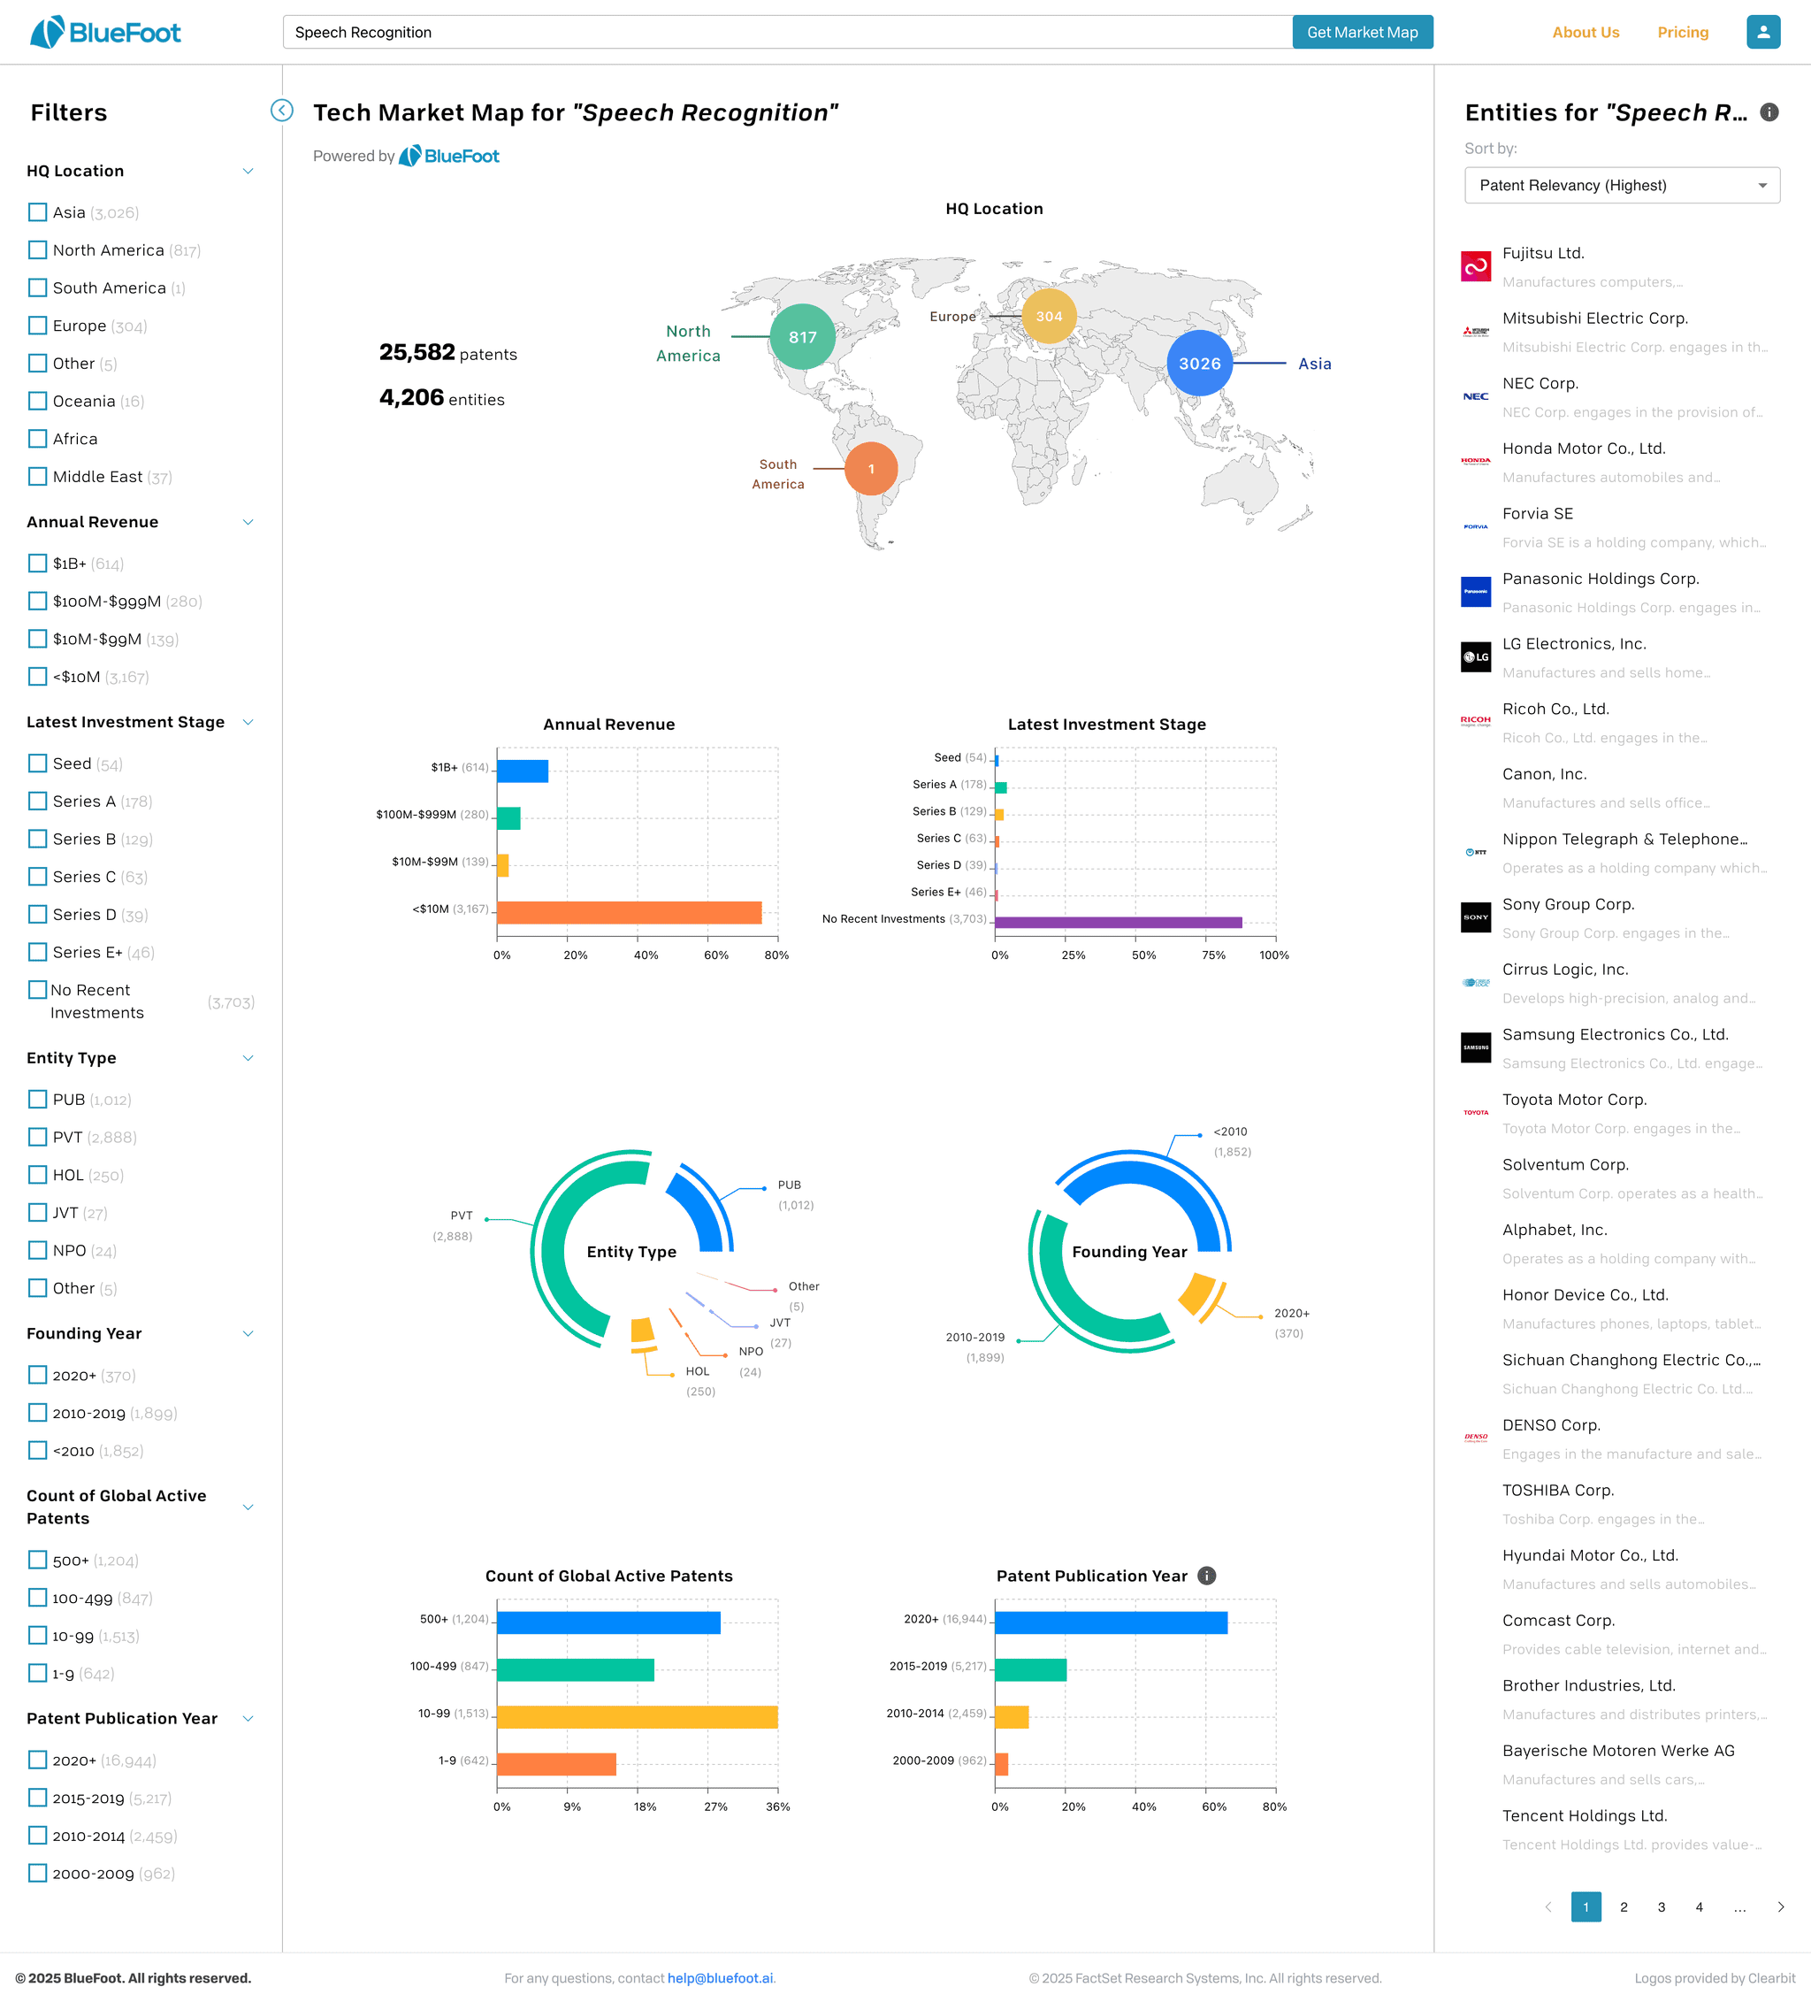Click the help@bluefoot.ai email link
This screenshot has height=2002, width=1811.
click(x=720, y=1978)
